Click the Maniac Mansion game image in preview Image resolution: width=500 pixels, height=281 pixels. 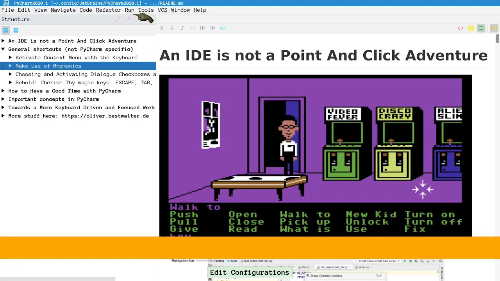coord(316,155)
